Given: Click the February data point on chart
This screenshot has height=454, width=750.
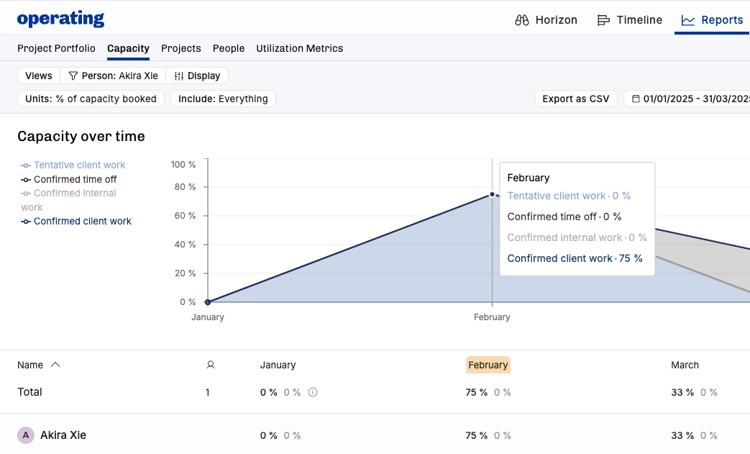Looking at the screenshot, I should 492,194.
